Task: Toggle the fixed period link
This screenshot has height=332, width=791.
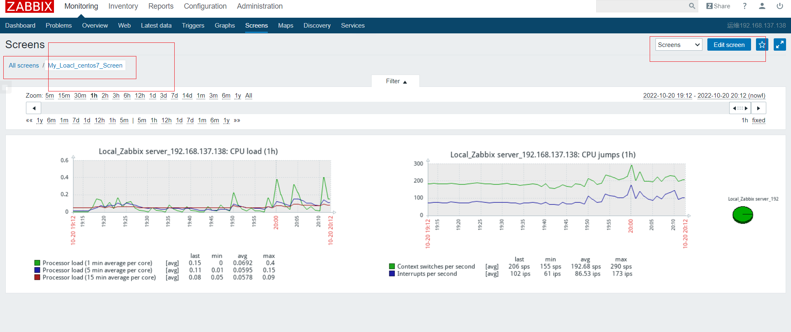Action: pos(758,120)
